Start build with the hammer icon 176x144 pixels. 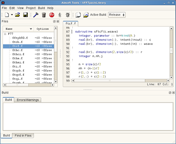click(36, 15)
